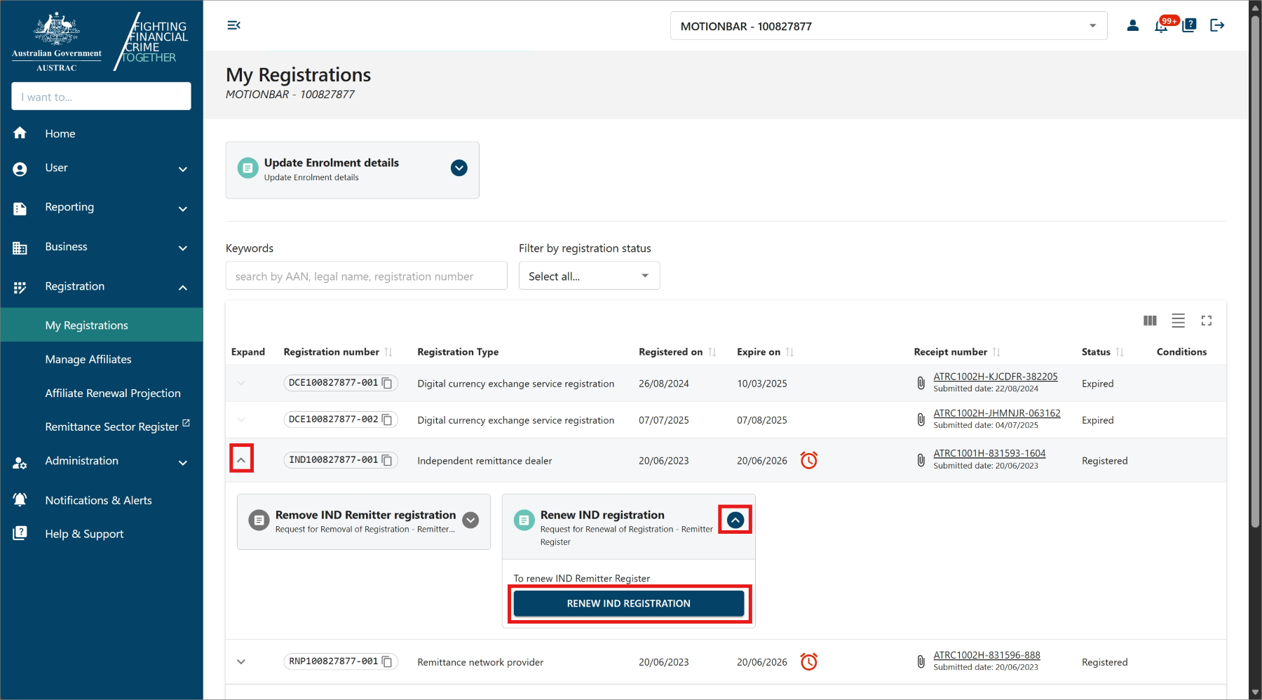Expand the RNP100827877-001 row

click(241, 661)
